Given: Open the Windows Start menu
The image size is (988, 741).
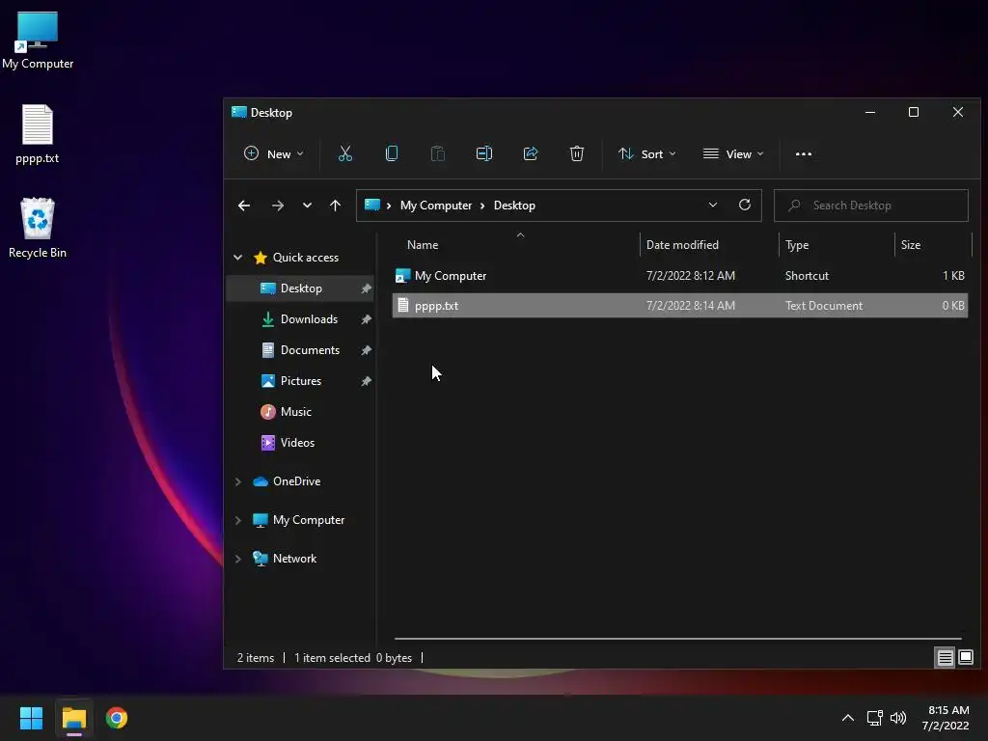Looking at the screenshot, I should click(x=31, y=718).
